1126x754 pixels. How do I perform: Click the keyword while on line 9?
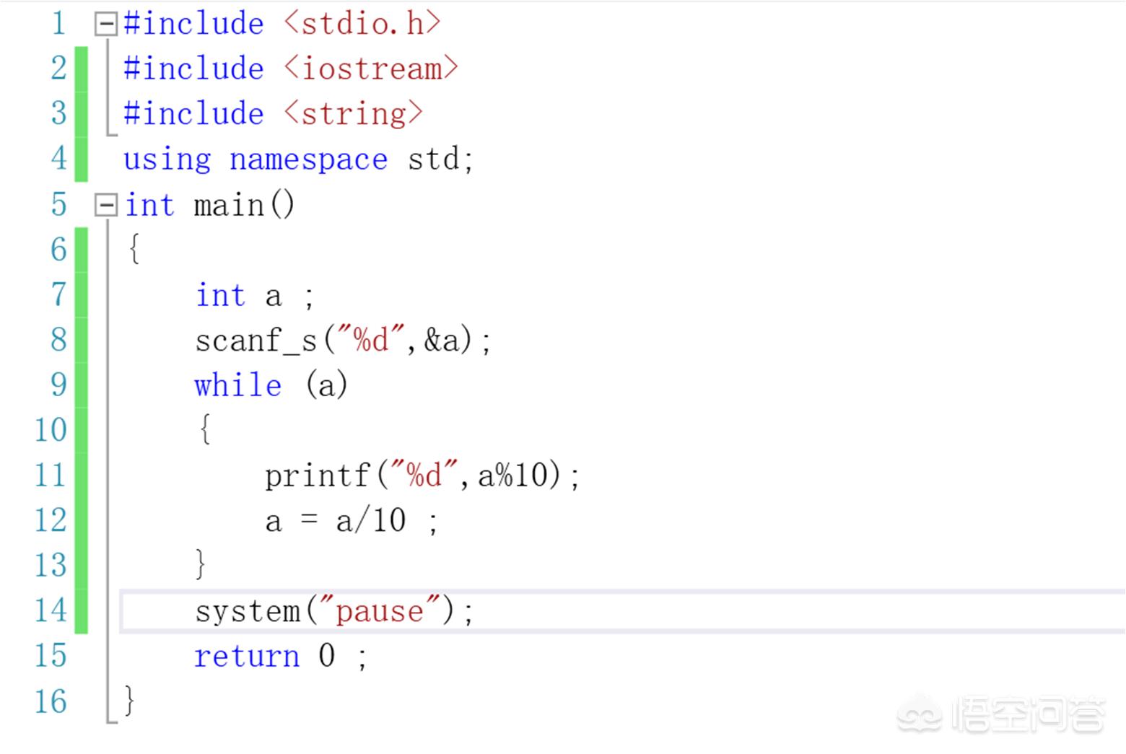[x=238, y=385]
